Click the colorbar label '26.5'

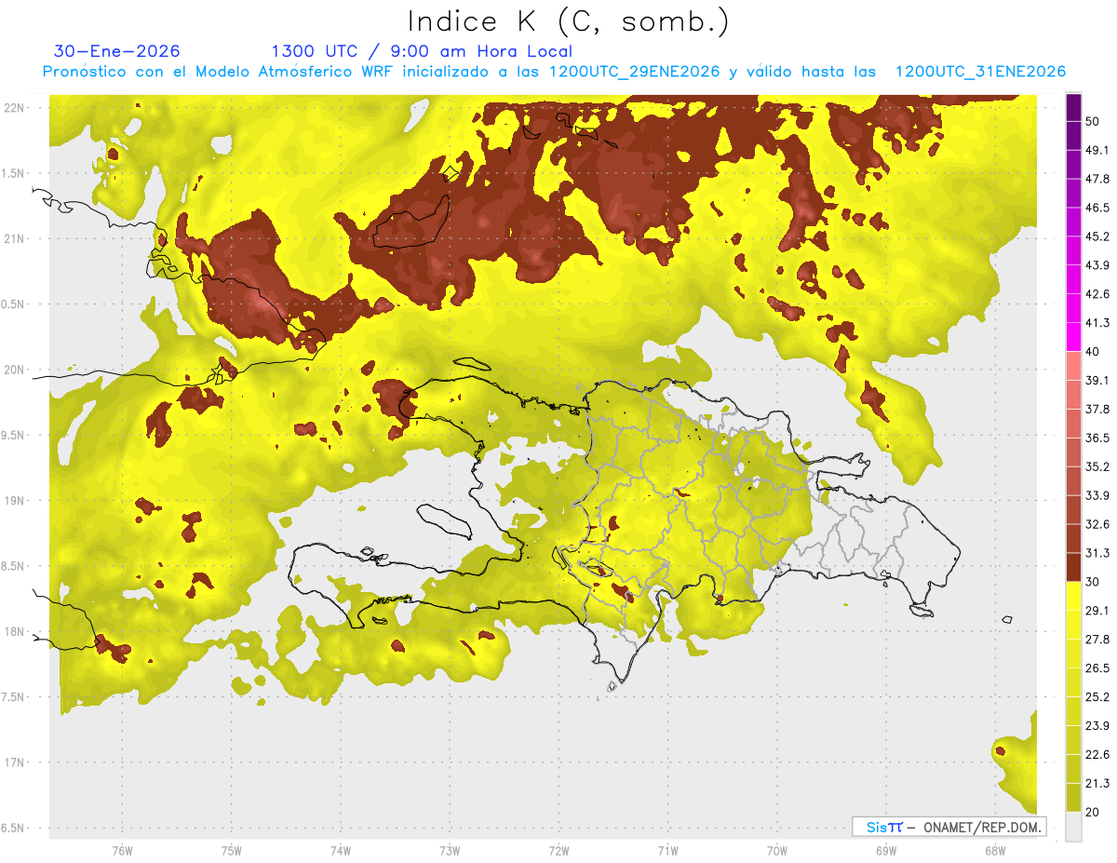pyautogui.click(x=1097, y=668)
